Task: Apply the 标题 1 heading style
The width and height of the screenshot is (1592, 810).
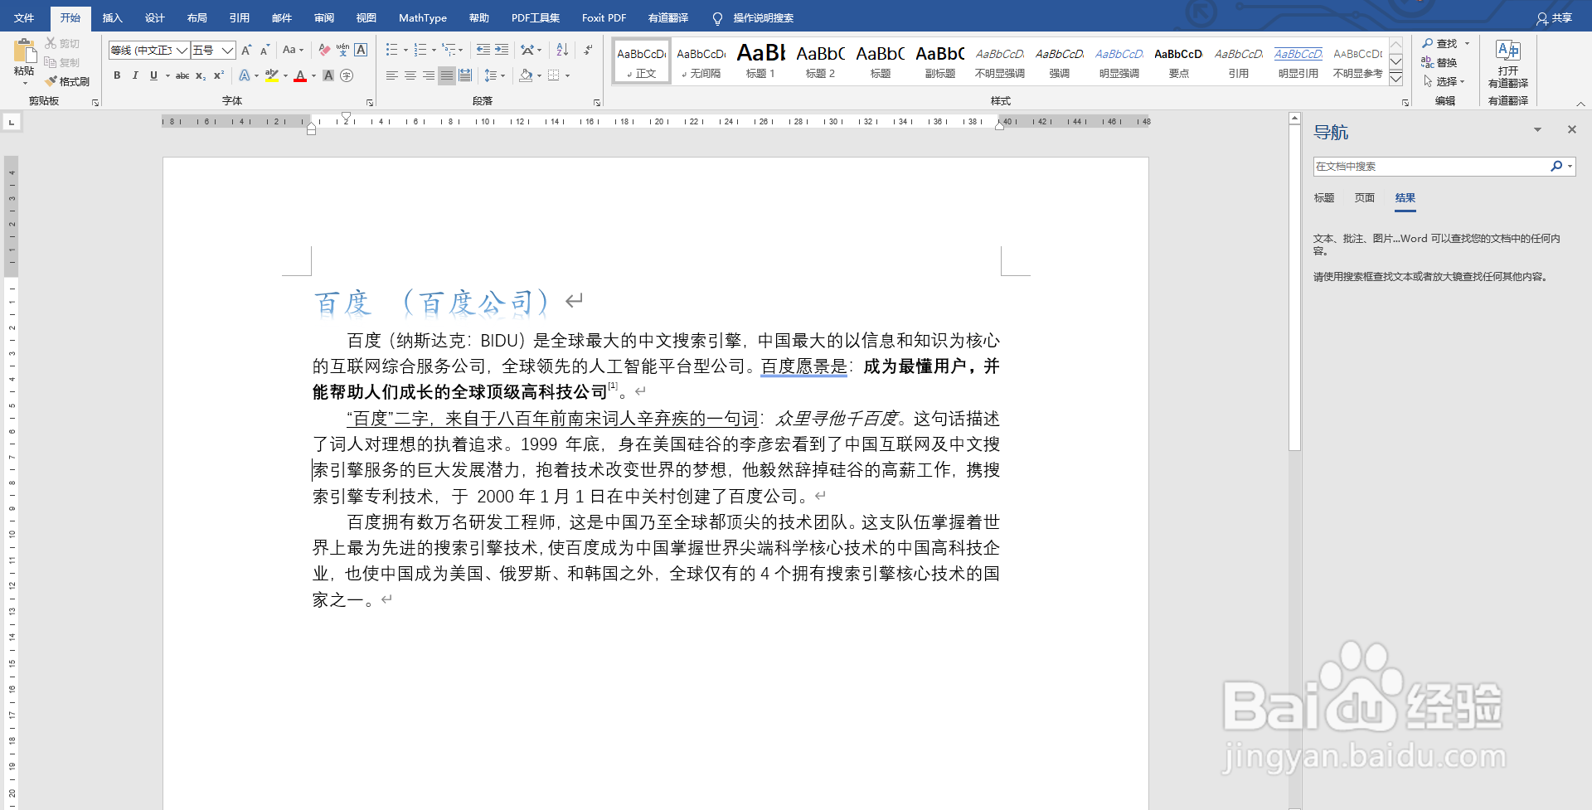Action: click(761, 61)
